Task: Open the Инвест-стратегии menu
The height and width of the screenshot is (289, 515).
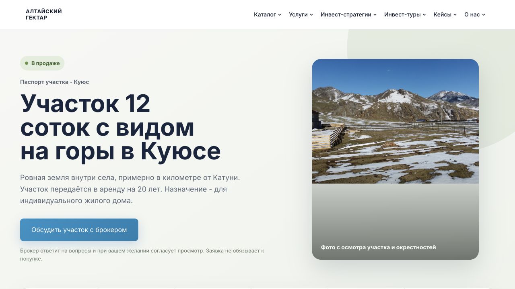Action: pos(348,14)
